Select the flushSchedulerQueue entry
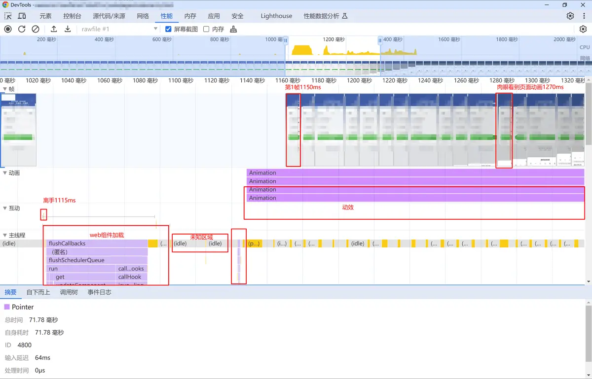The image size is (592, 379). 97,260
